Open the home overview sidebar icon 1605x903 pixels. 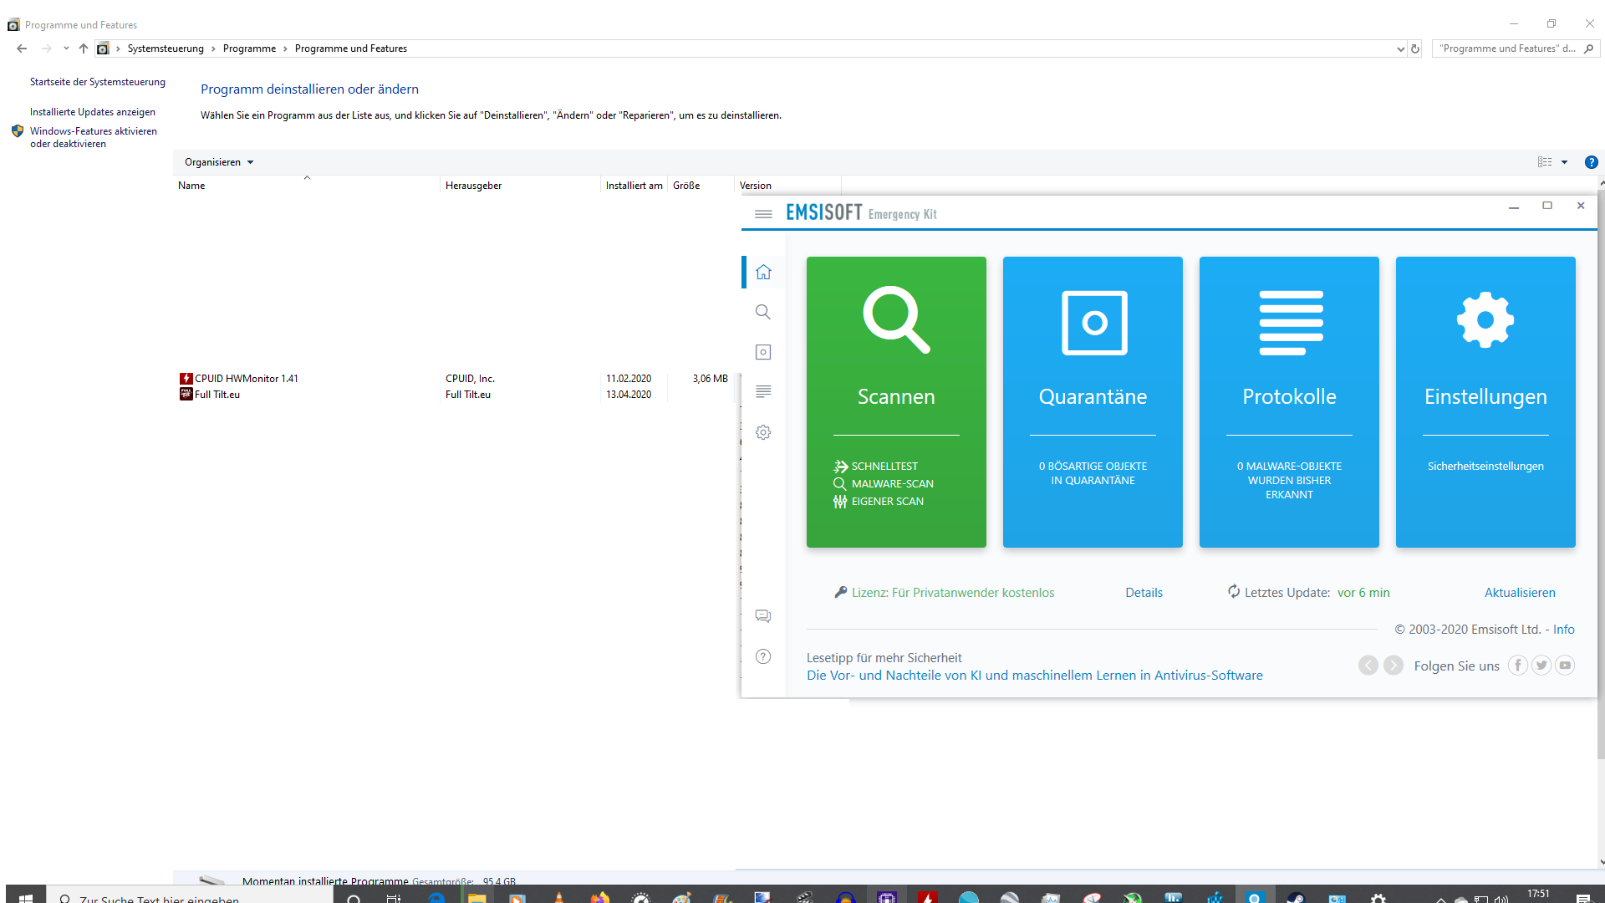(x=762, y=272)
